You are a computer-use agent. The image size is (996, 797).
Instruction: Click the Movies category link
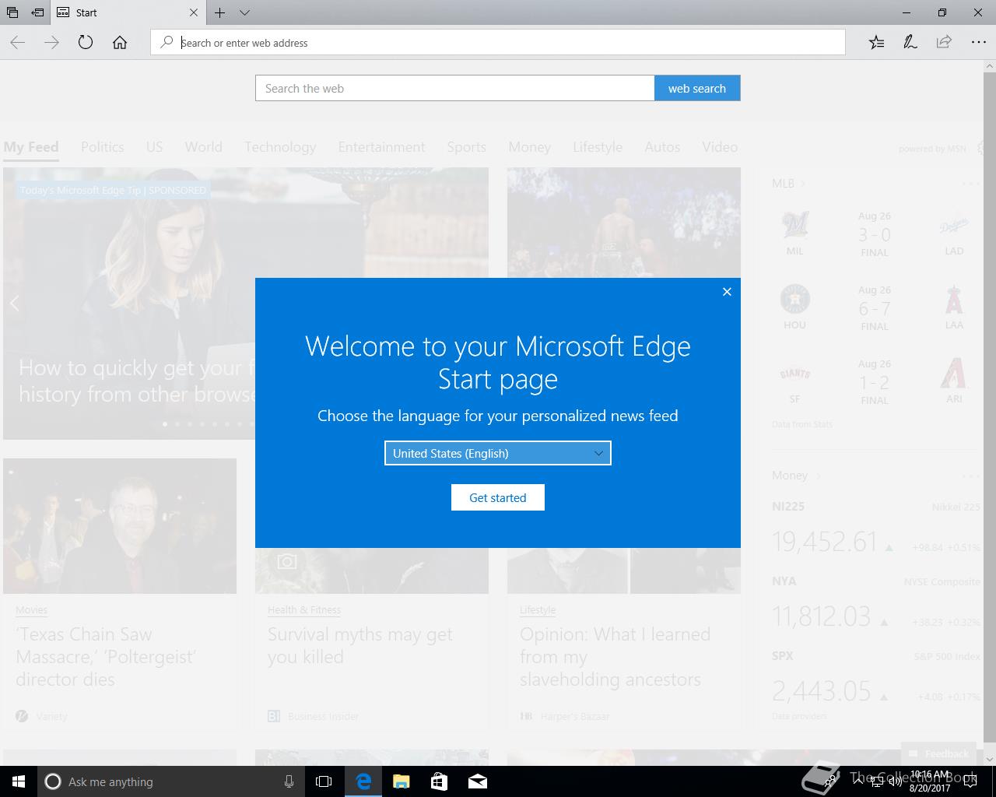click(32, 609)
